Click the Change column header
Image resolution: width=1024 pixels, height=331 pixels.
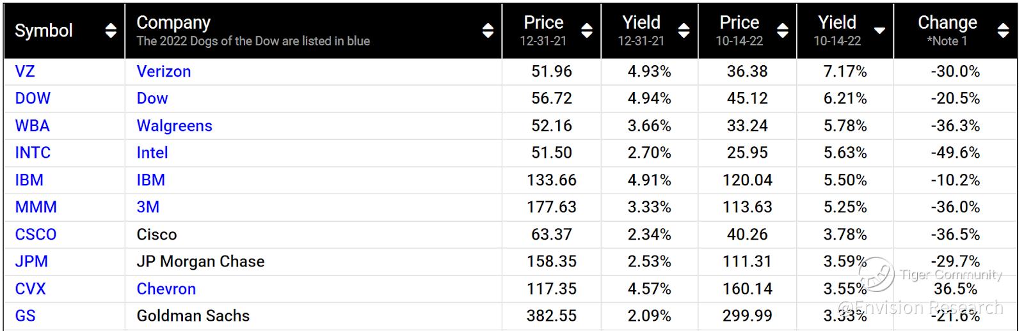pyautogui.click(x=947, y=23)
